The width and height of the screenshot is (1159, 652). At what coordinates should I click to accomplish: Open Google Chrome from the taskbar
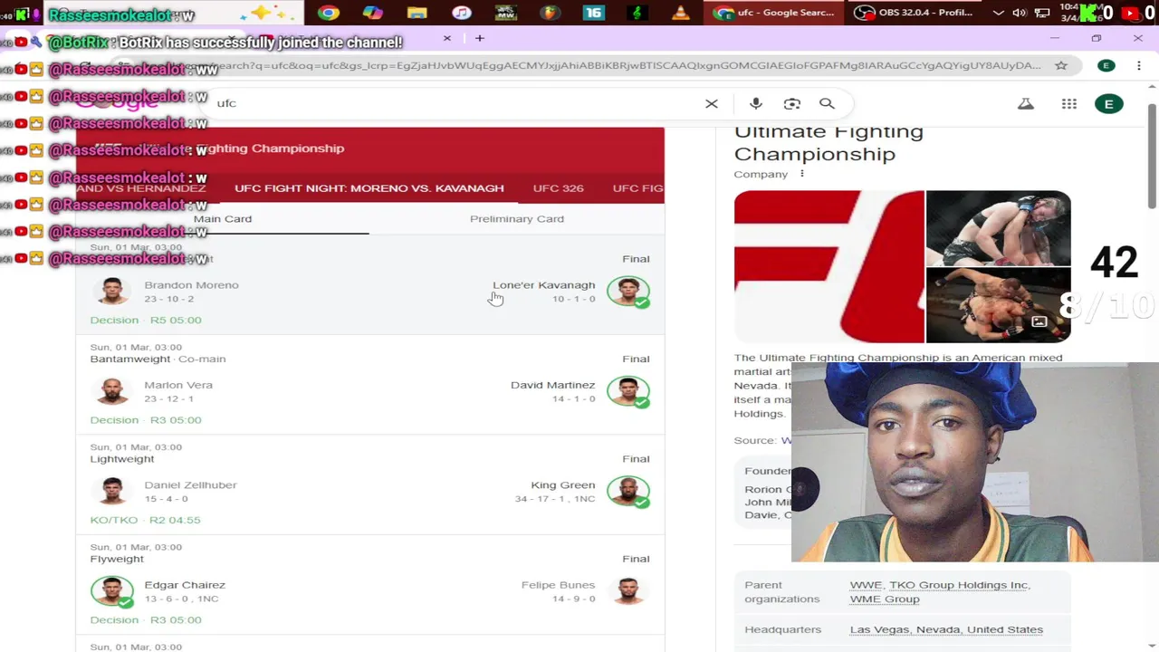point(329,13)
